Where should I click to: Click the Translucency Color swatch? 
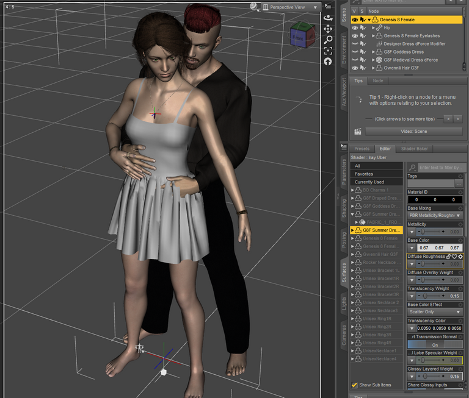point(440,328)
